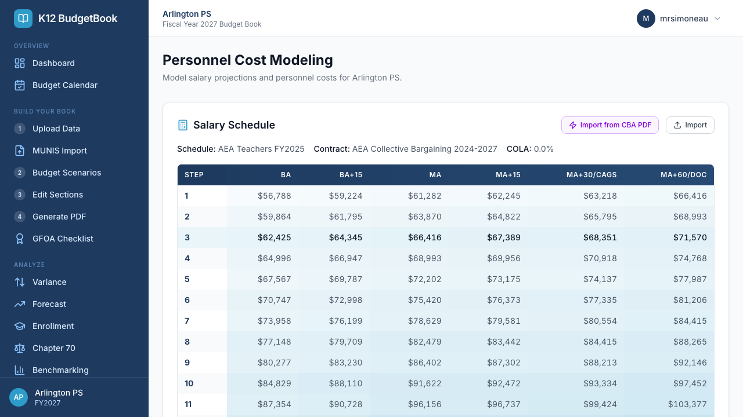Image resolution: width=743 pixels, height=417 pixels.
Task: Click the Budget Calendar icon
Action: [x=20, y=85]
